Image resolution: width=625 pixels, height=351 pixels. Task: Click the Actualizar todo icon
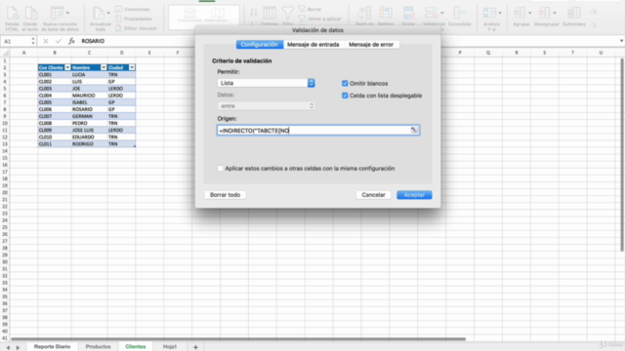pyautogui.click(x=98, y=14)
